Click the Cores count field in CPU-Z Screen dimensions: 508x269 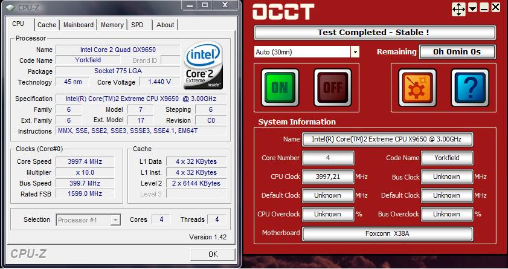tap(161, 219)
